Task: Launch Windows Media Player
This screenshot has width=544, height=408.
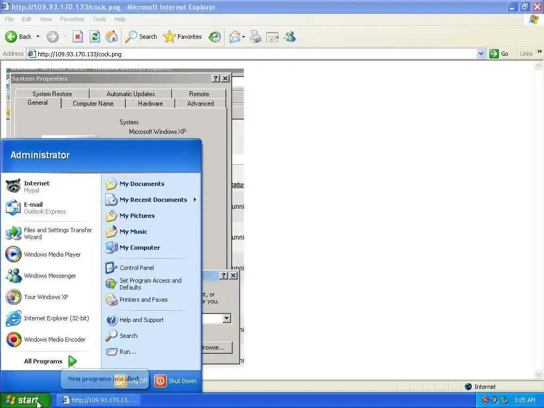Action: (50, 254)
